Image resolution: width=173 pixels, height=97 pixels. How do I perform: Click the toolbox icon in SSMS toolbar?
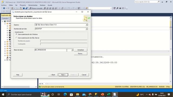click(120, 8)
